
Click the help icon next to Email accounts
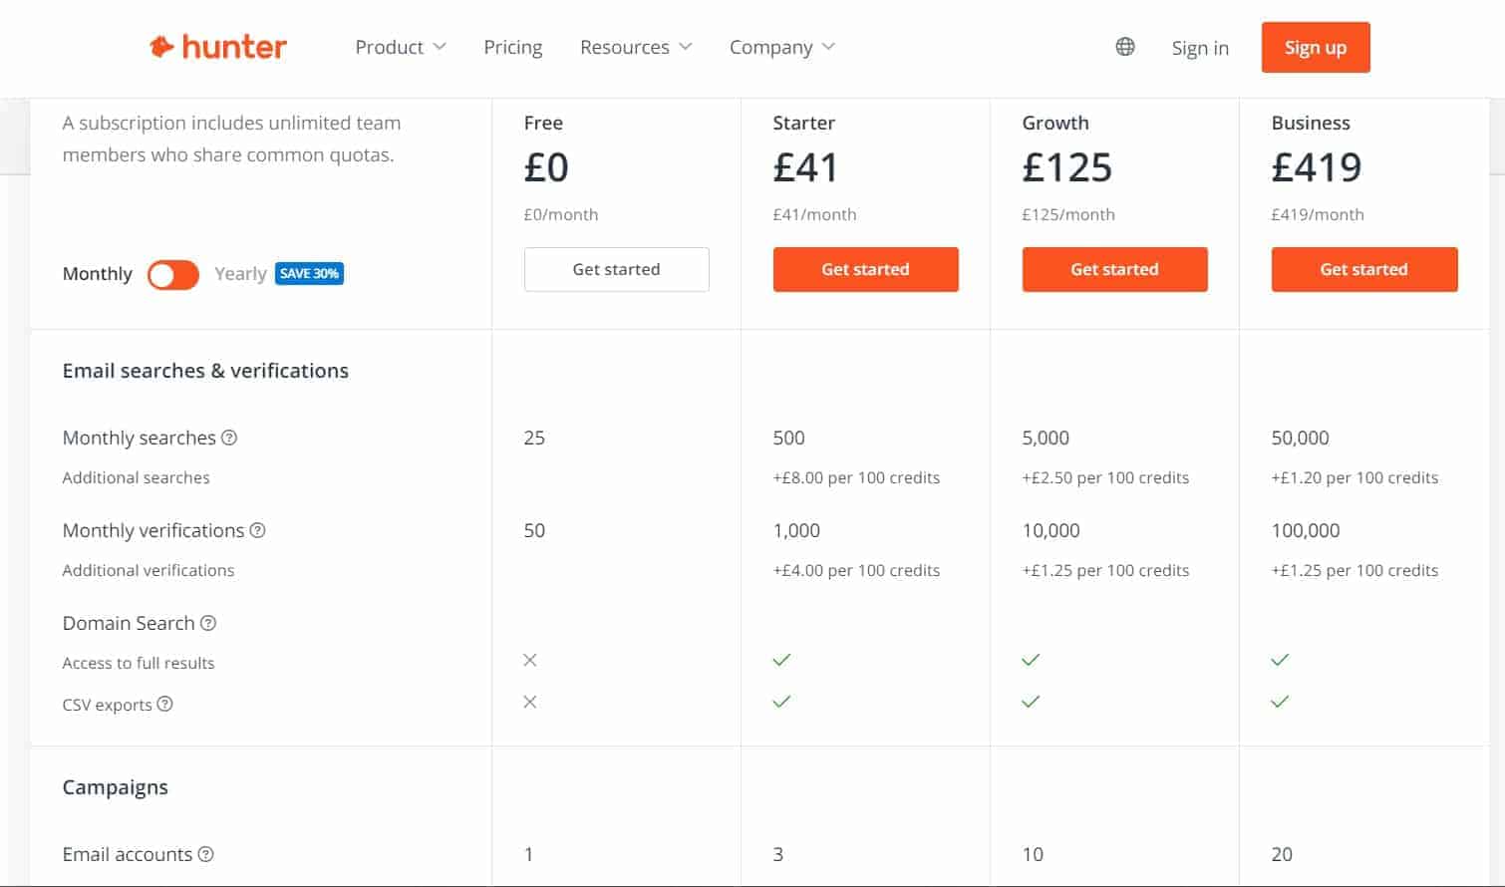click(x=205, y=854)
